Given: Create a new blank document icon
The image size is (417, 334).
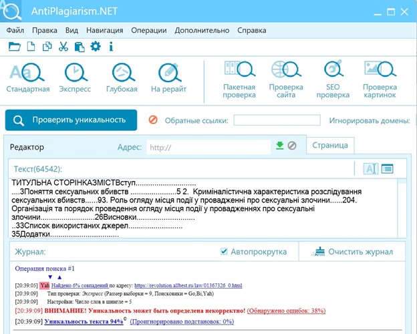Looking at the screenshot, I should (31, 47).
